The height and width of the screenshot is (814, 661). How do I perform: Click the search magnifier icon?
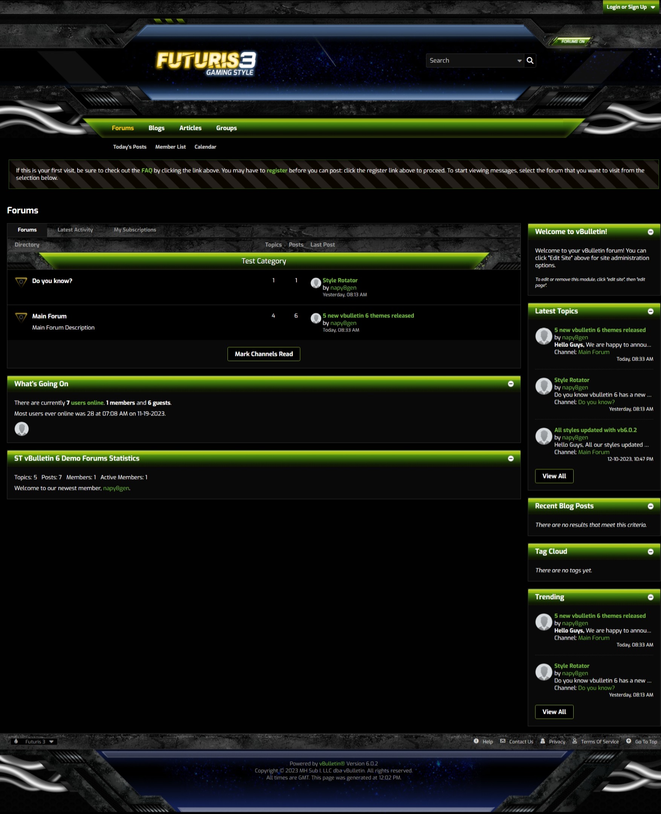(x=530, y=60)
